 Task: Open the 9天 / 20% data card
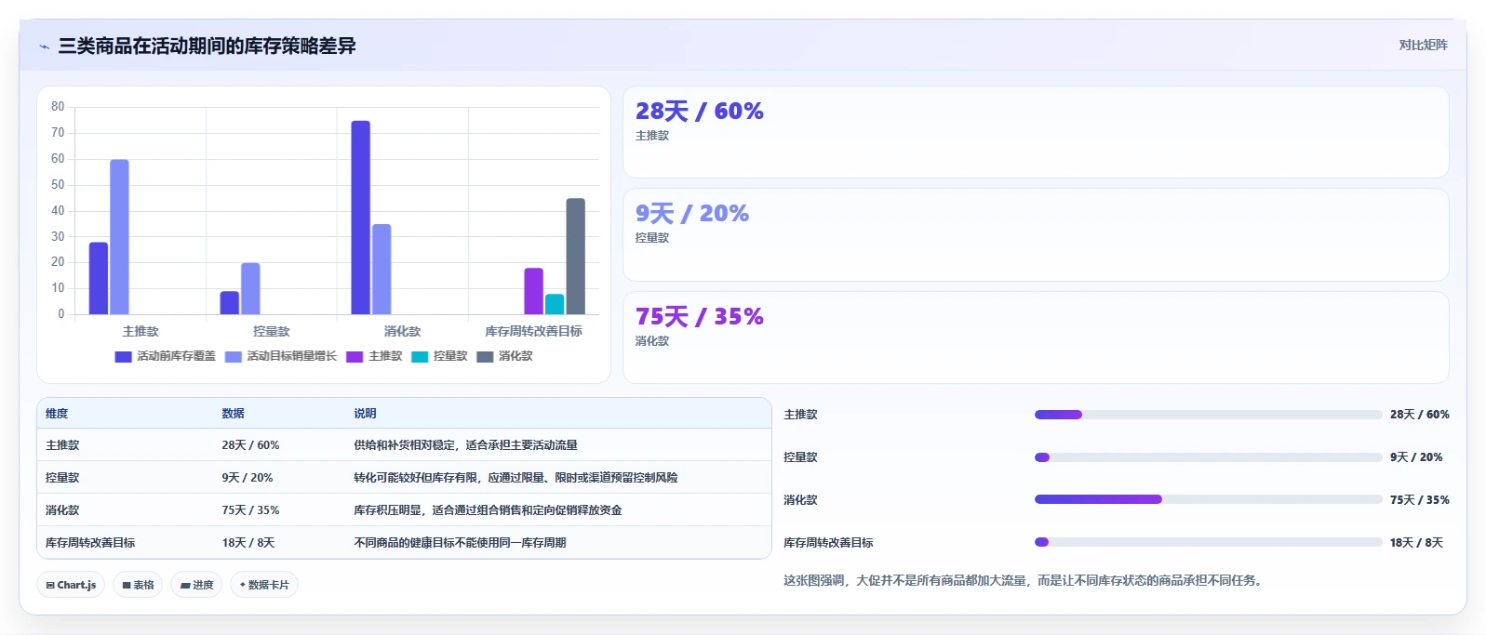[x=1036, y=235]
